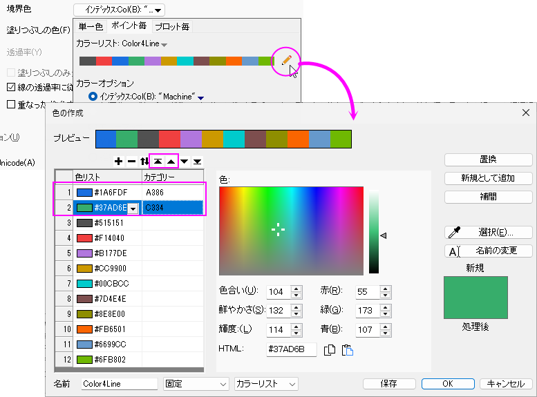
Task: Add a new color with plus icon
Action: (x=118, y=161)
